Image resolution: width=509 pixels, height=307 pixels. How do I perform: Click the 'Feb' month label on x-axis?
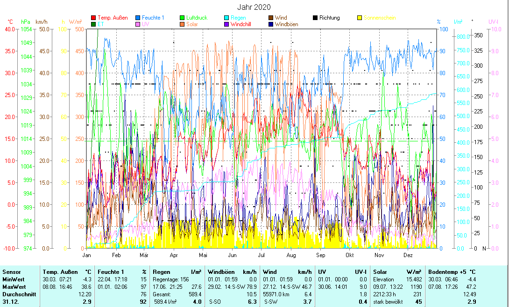coord(116,256)
